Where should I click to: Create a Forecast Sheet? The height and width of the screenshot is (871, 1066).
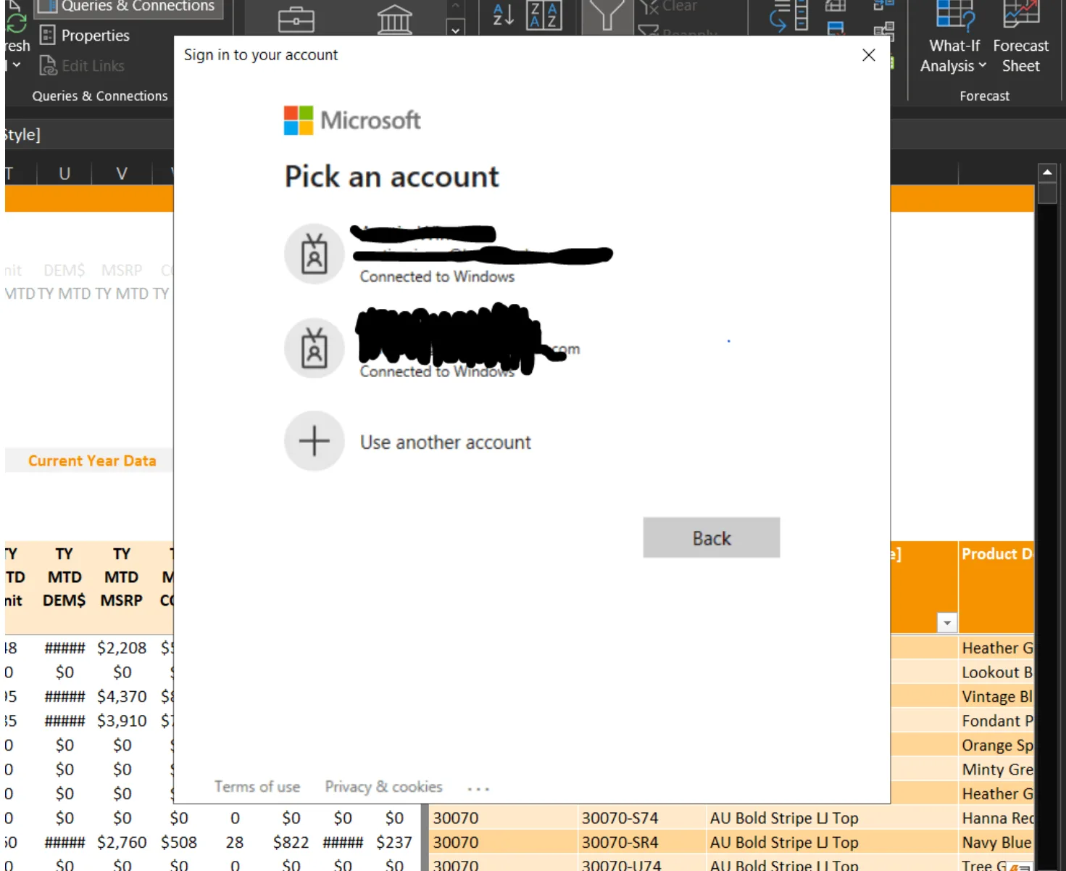(x=1020, y=38)
